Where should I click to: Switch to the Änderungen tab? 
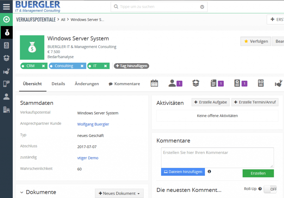pyautogui.click(x=87, y=84)
